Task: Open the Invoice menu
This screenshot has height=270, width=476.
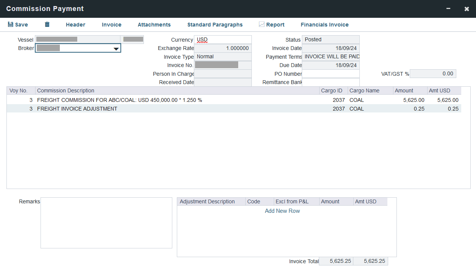Action: tap(111, 25)
